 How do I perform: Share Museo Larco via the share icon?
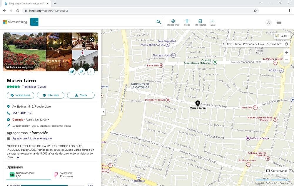[x=81, y=71]
